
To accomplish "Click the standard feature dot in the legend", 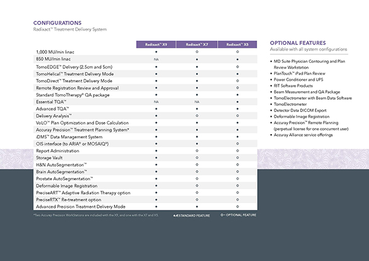I will pos(175,215).
